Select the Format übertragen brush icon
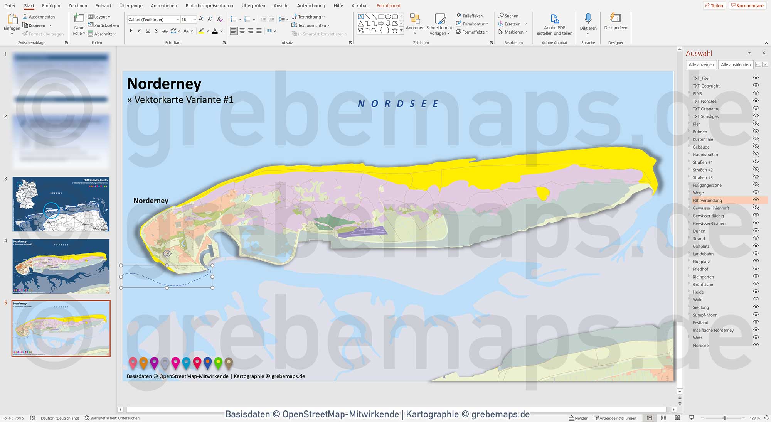Viewport: 771px width, 422px height. coord(24,34)
